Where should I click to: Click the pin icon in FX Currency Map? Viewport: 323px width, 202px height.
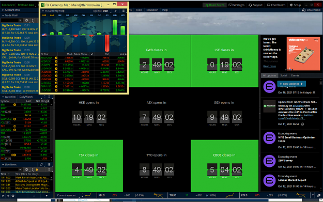point(116,11)
